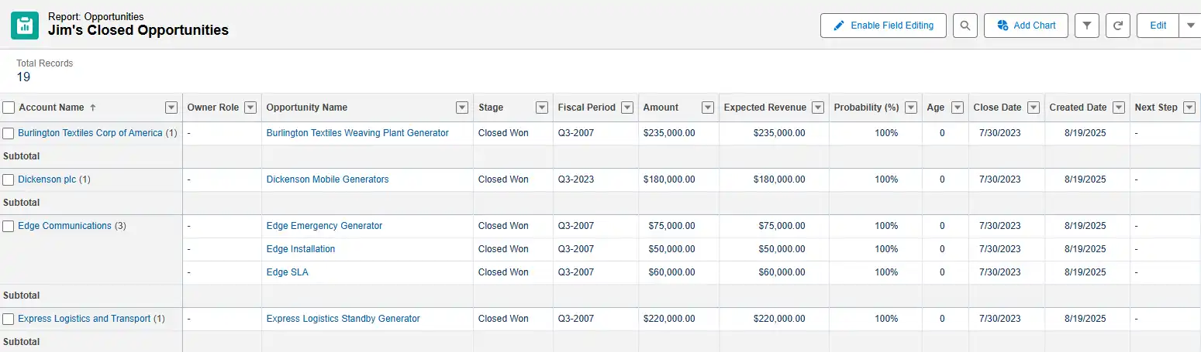
Task: Toggle the select-all checkbox in Account Name header
Action: 9,108
